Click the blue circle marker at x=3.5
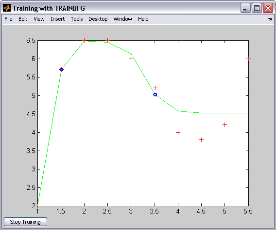The height and width of the screenshot is (230, 276). click(x=155, y=94)
